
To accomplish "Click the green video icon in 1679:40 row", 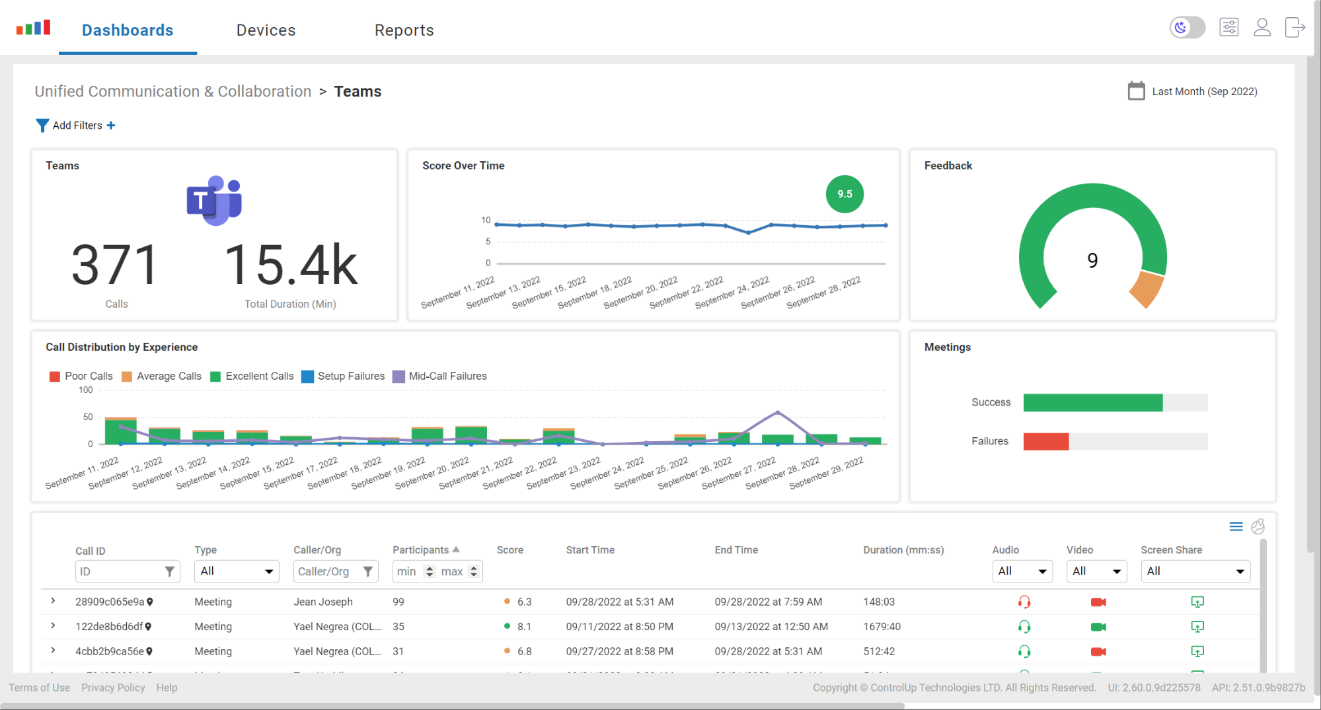I will pyautogui.click(x=1098, y=627).
